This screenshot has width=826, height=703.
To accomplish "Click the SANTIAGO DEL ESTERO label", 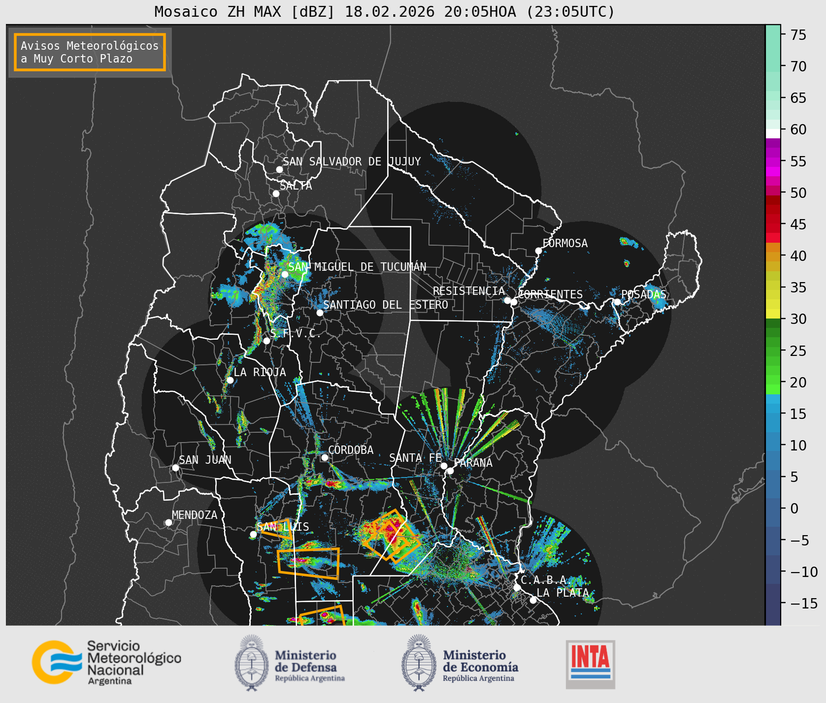I will click(x=386, y=305).
